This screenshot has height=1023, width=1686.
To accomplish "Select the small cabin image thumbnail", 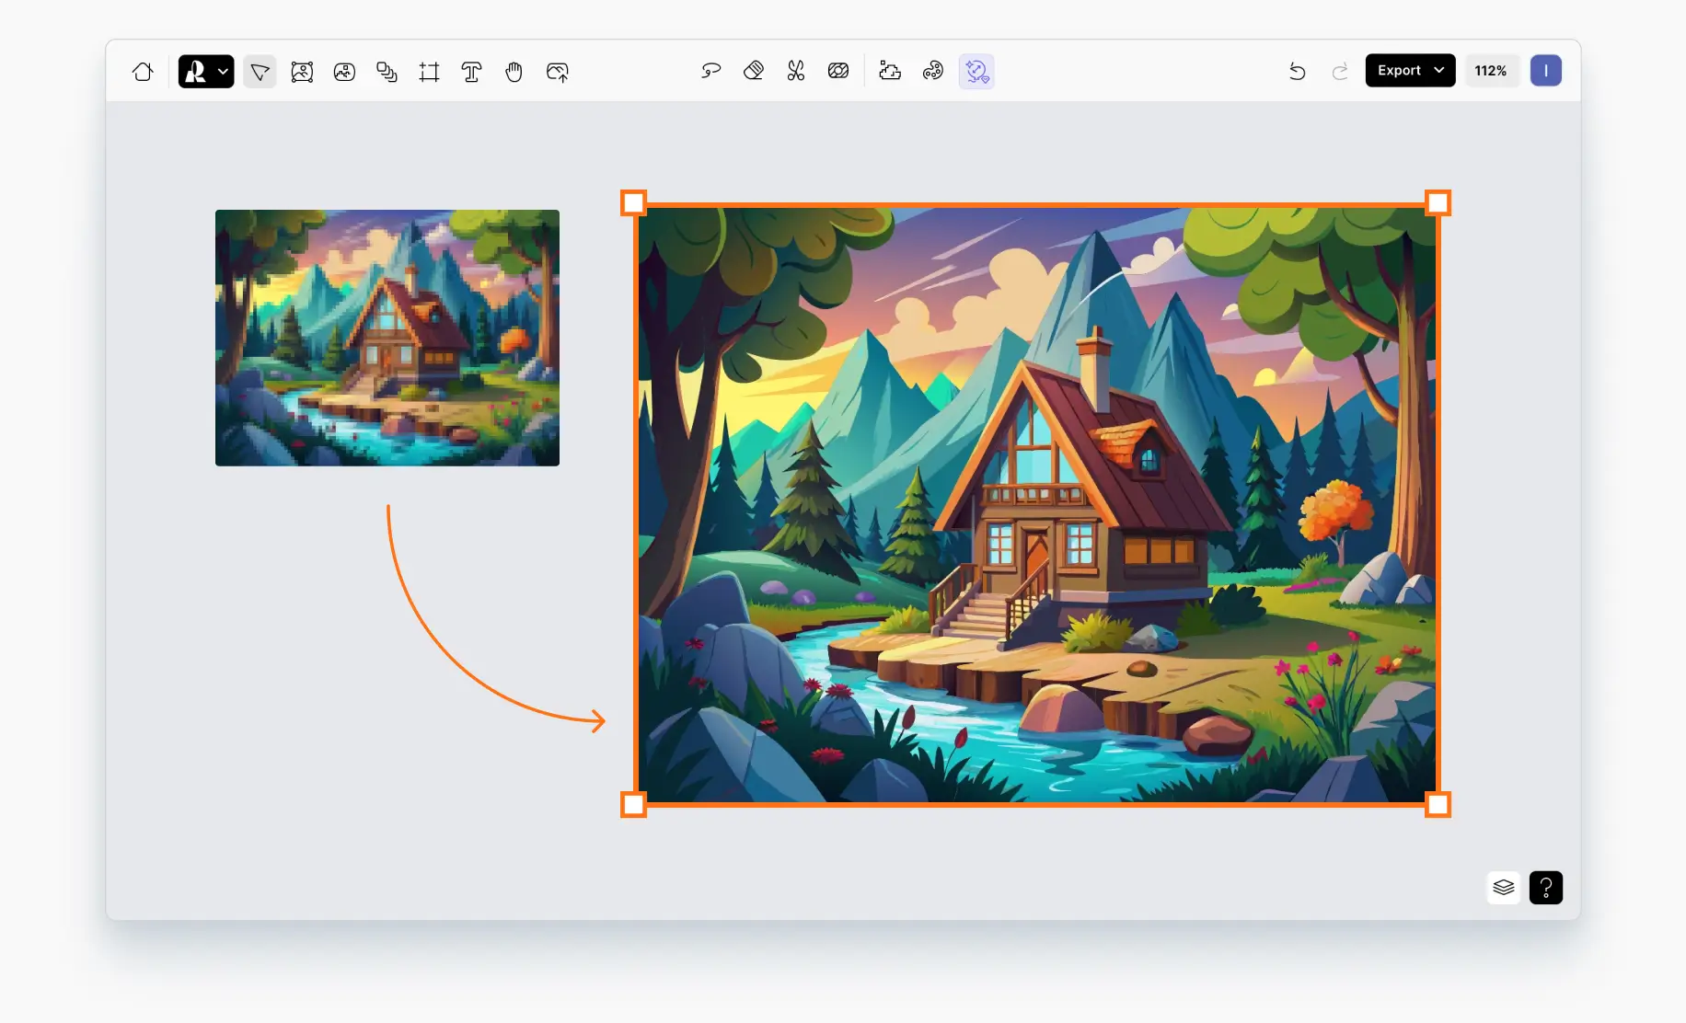I will click(387, 337).
